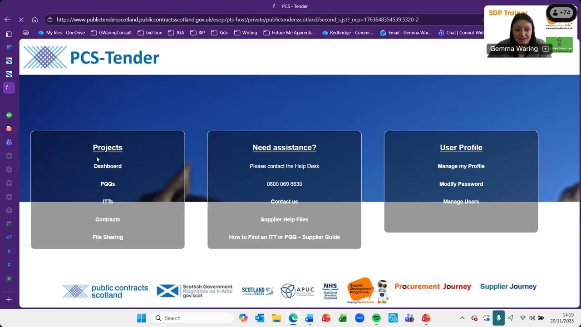Viewport: 581px width, 327px height.
Task: Click the Supplier Development Programme logo
Action: click(367, 291)
